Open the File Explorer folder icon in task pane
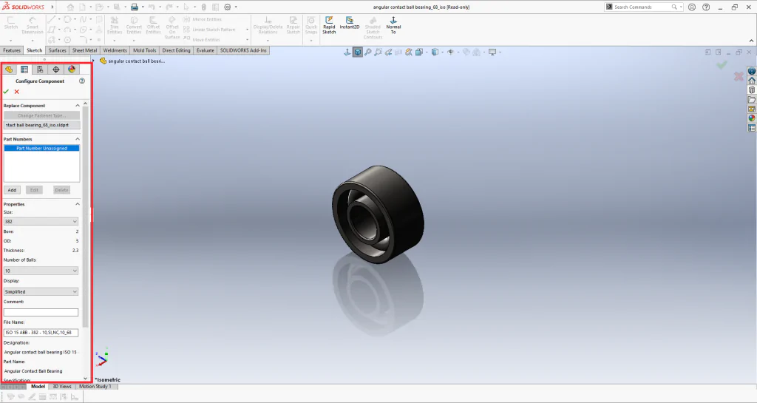 point(752,99)
